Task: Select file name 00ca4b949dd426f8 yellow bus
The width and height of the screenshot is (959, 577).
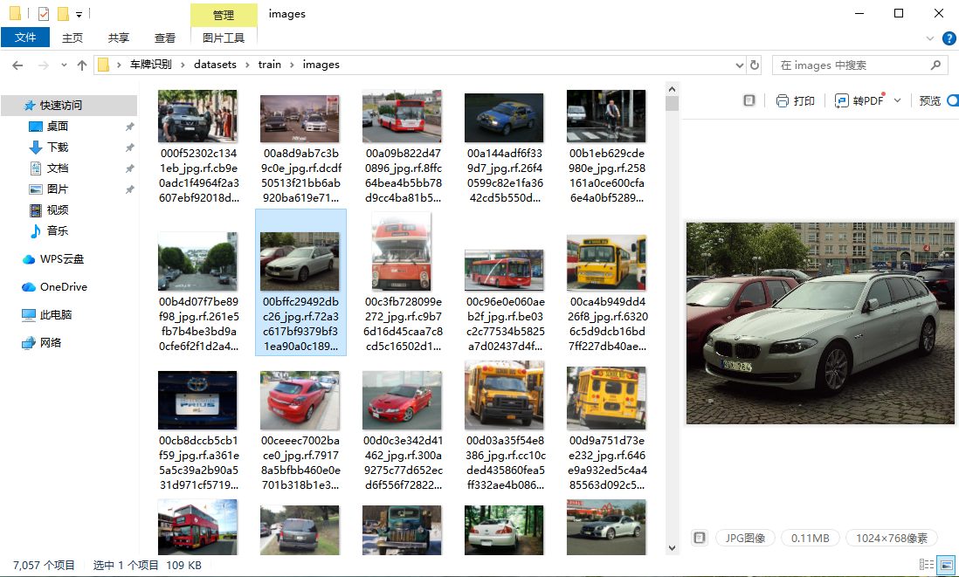Action: click(x=607, y=324)
